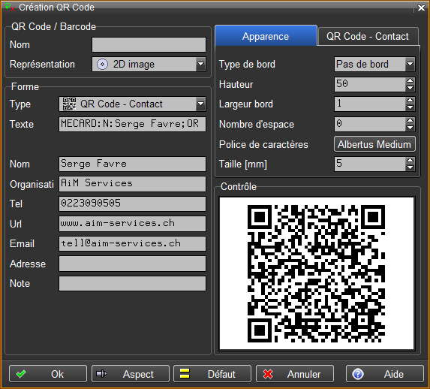Expand the Type QR Code dropdown
430x389 pixels.
point(200,104)
